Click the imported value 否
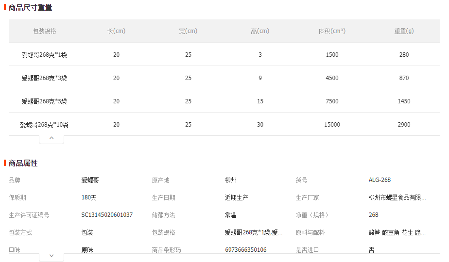 [371, 250]
